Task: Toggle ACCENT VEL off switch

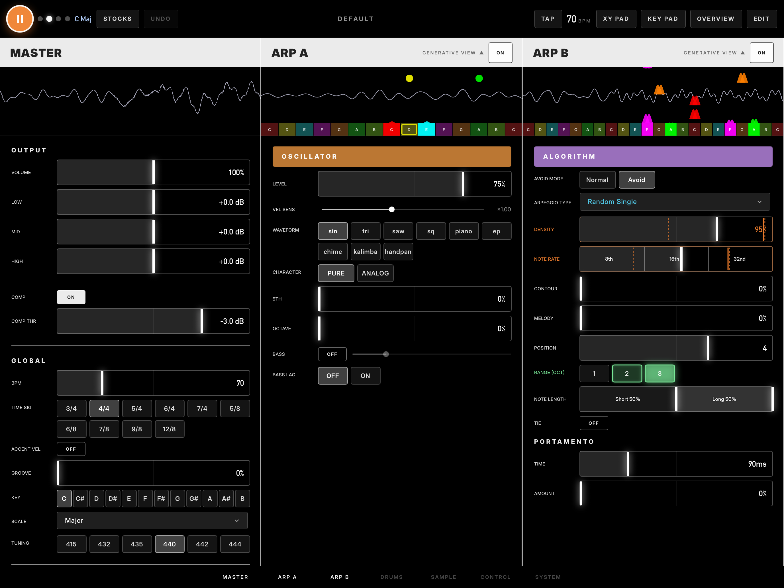Action: tap(71, 449)
